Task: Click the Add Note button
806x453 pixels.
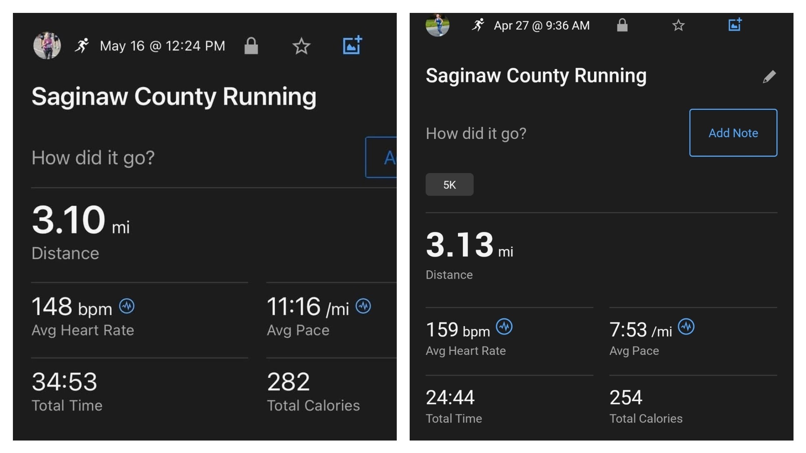Action: click(733, 133)
